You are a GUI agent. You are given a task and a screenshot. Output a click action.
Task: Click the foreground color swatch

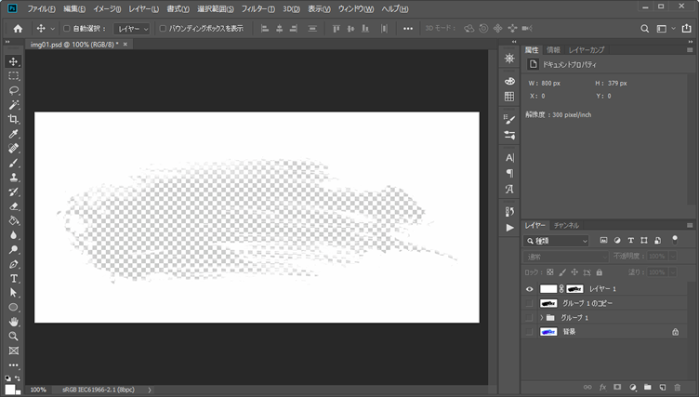(x=10, y=389)
